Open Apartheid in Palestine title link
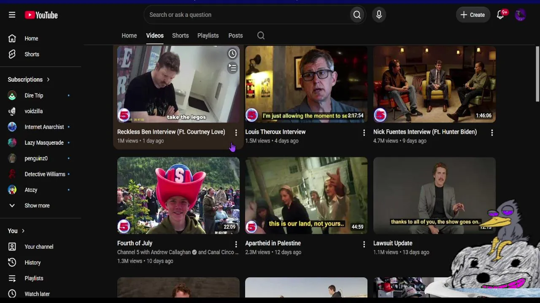 coord(273,243)
